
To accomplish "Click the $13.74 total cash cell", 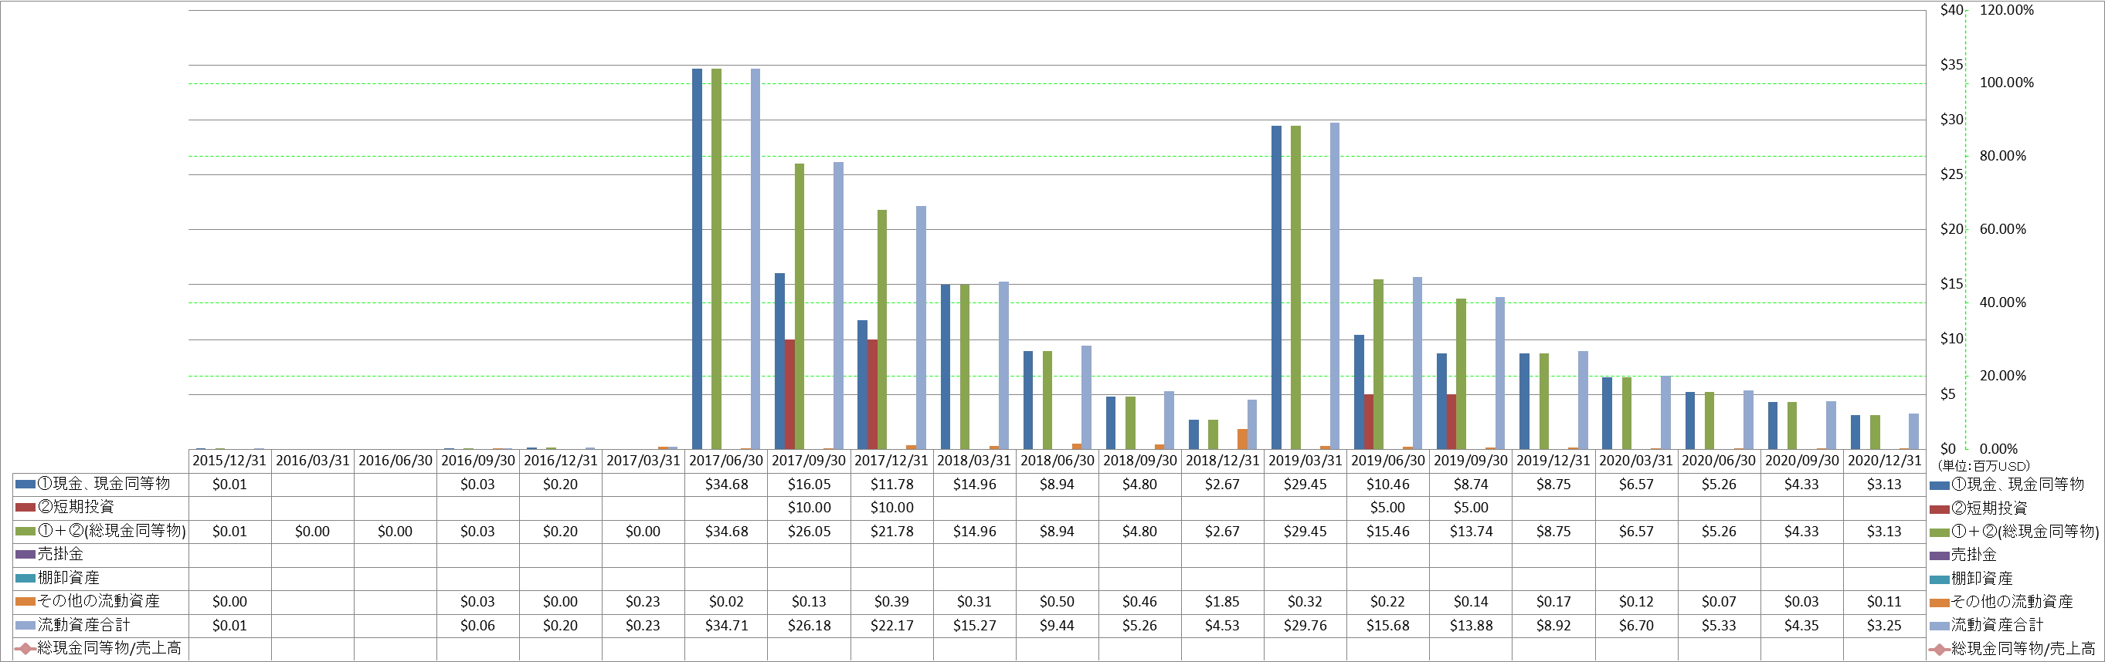I will click(1471, 532).
